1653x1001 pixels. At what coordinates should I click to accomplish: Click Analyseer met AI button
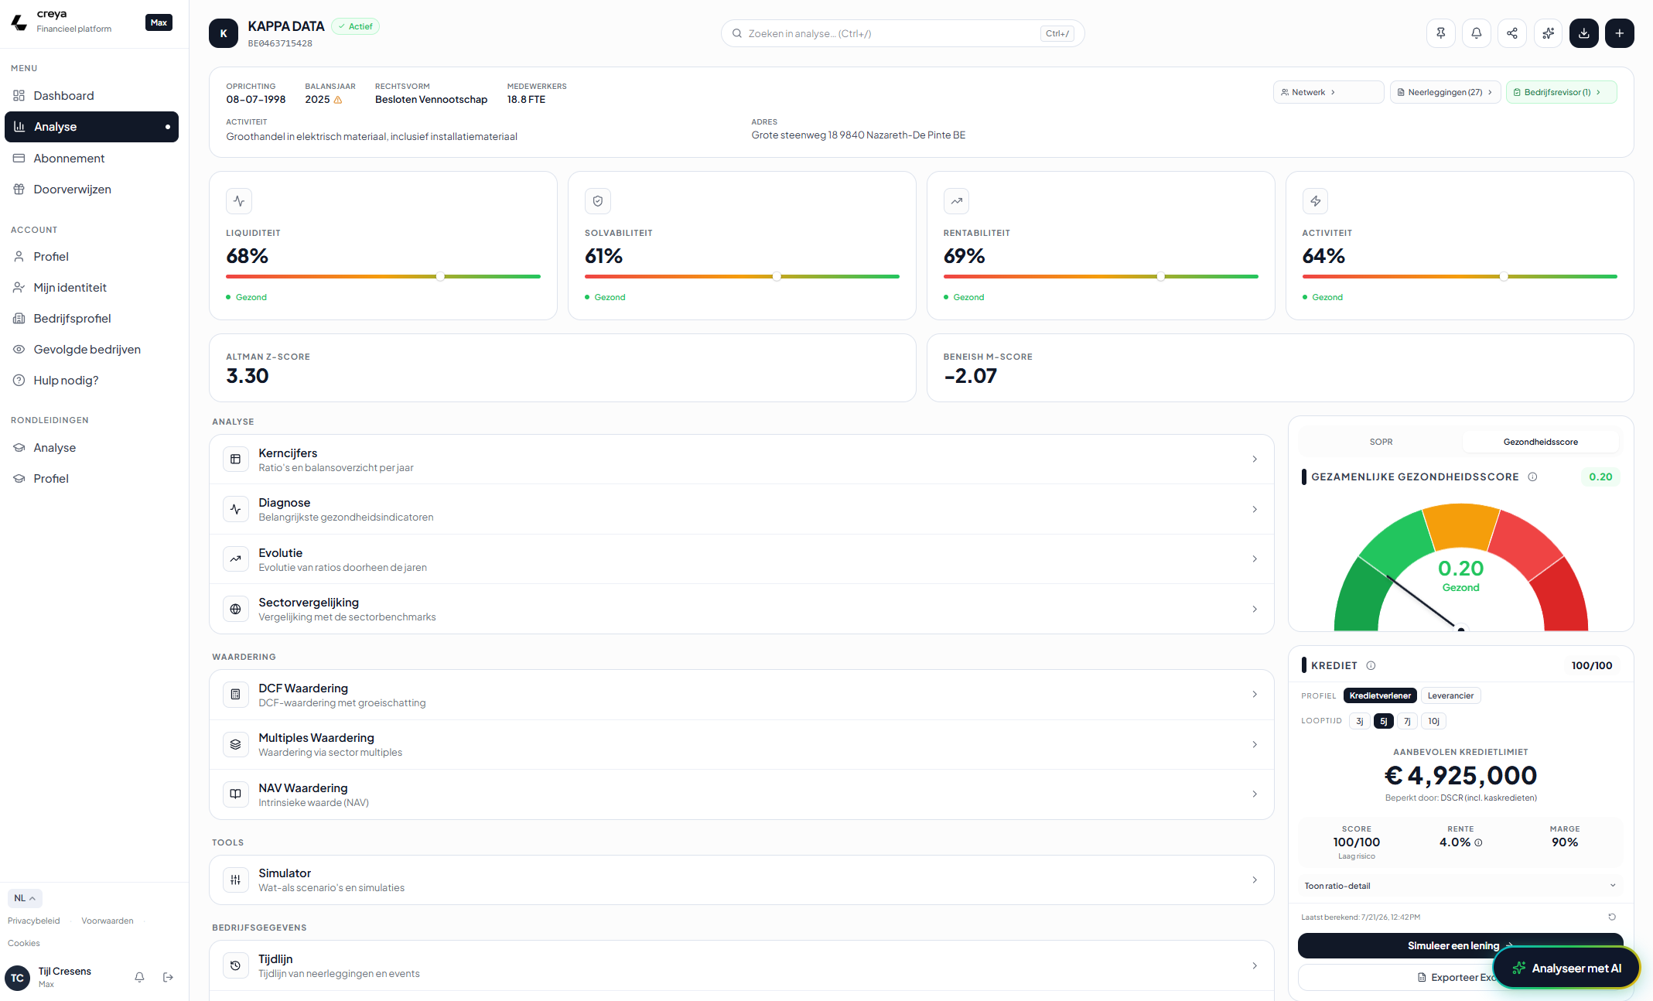1566,968
